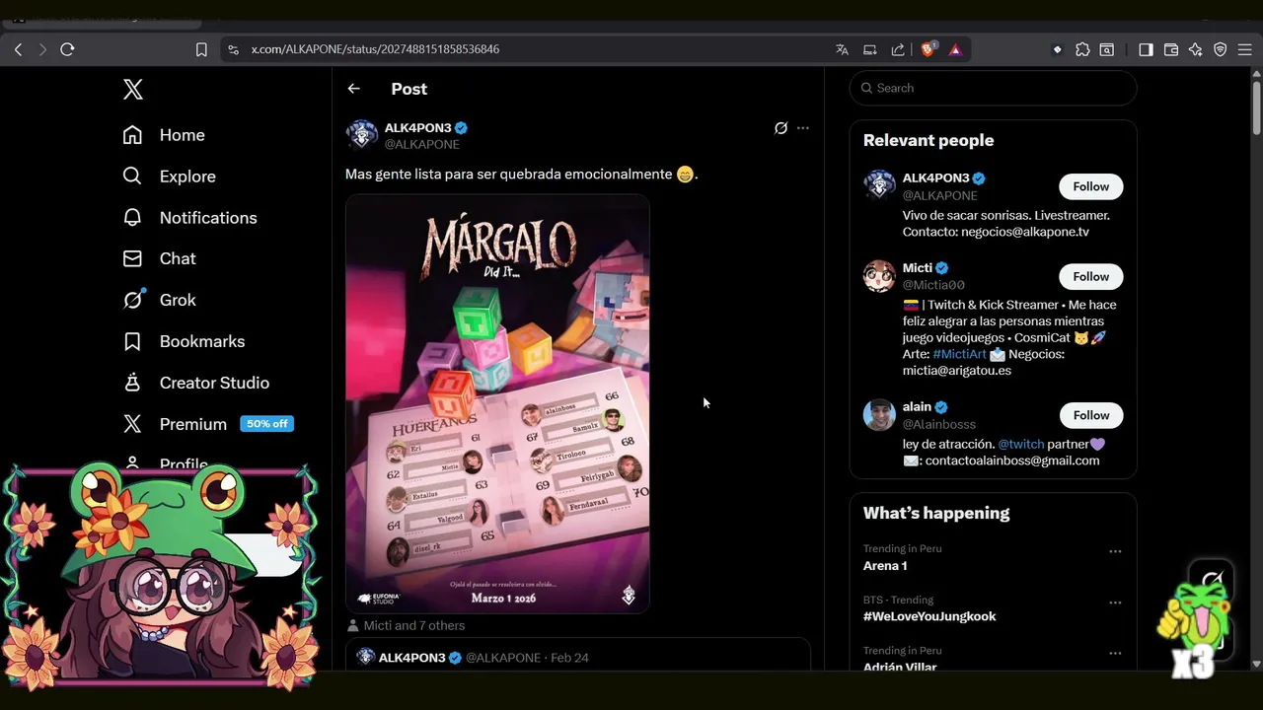This screenshot has height=710, width=1263.
Task: Open Bookmarks in X sidebar
Action: point(184,341)
